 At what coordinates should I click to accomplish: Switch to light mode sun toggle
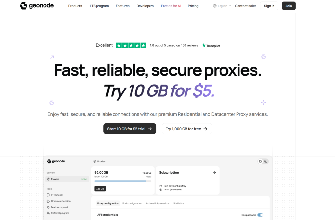point(260,161)
